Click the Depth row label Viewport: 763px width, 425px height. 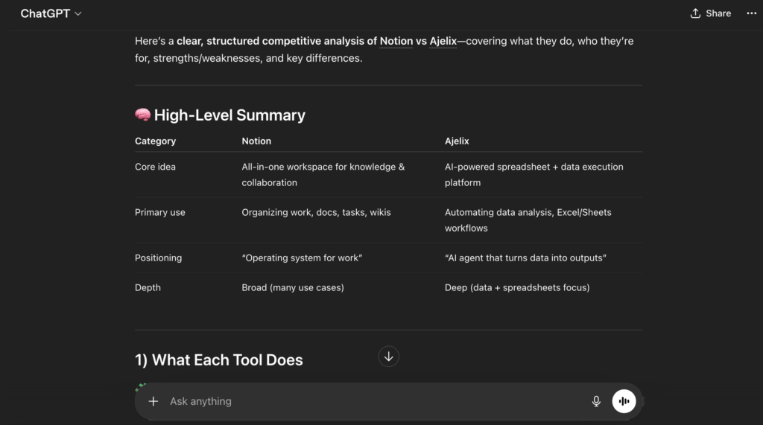pyautogui.click(x=148, y=287)
